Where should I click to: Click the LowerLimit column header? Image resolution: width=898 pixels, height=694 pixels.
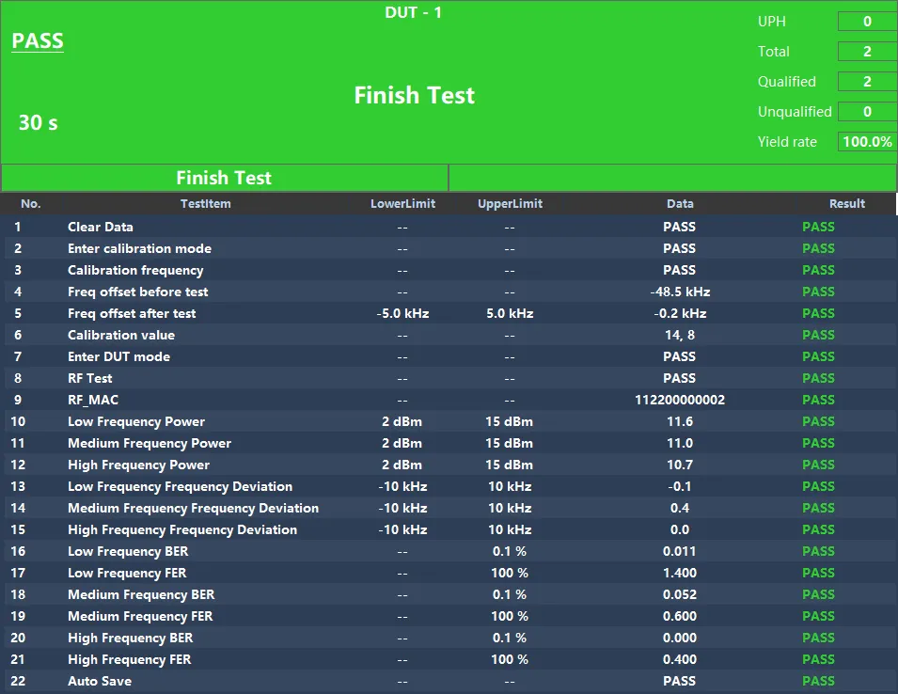click(x=402, y=204)
